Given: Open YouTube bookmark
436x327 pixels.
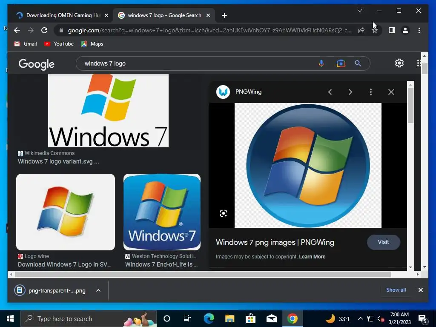Looking at the screenshot, I should [59, 44].
